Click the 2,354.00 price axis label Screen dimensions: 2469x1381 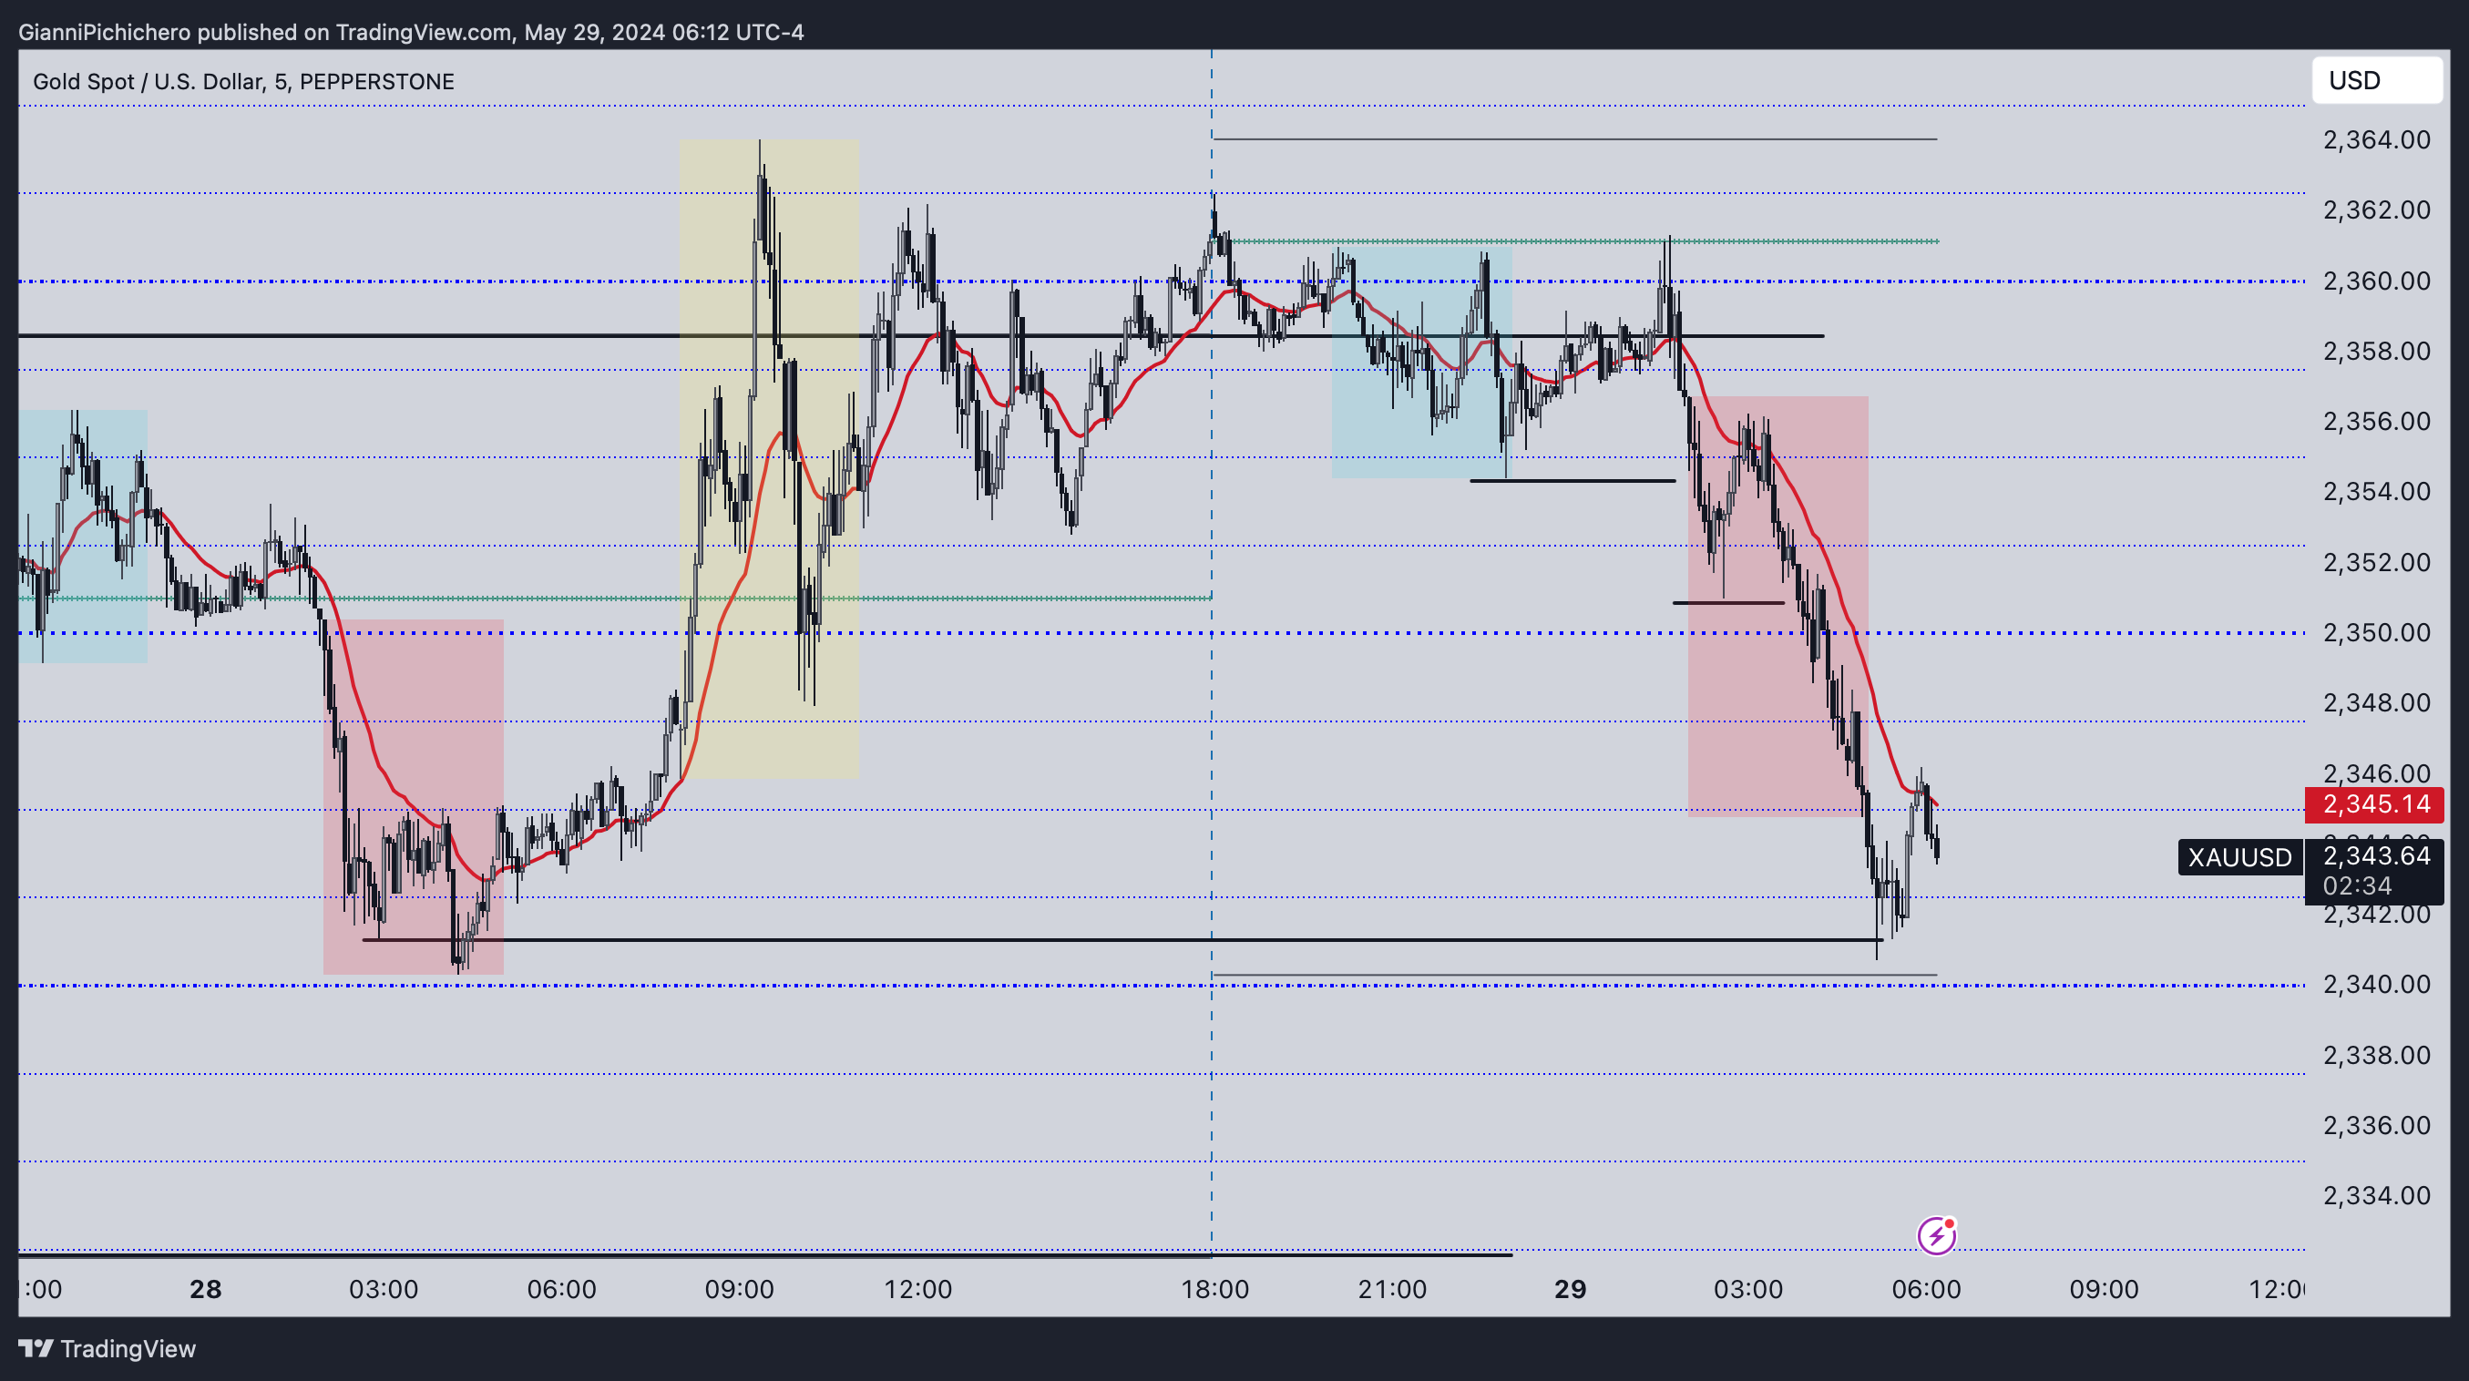click(2376, 492)
